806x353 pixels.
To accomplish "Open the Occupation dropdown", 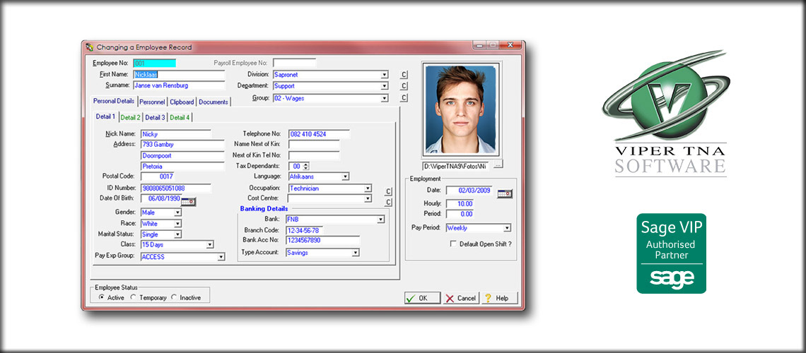I will pos(368,189).
